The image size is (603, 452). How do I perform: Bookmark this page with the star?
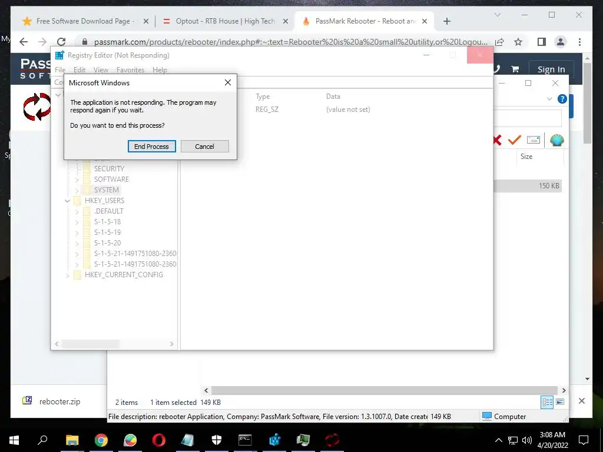coord(518,42)
